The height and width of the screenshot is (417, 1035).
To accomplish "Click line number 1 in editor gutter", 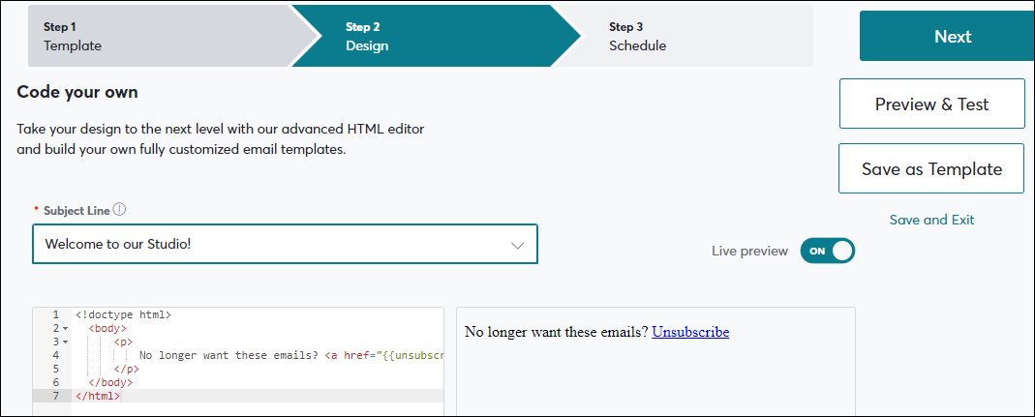I will point(56,314).
